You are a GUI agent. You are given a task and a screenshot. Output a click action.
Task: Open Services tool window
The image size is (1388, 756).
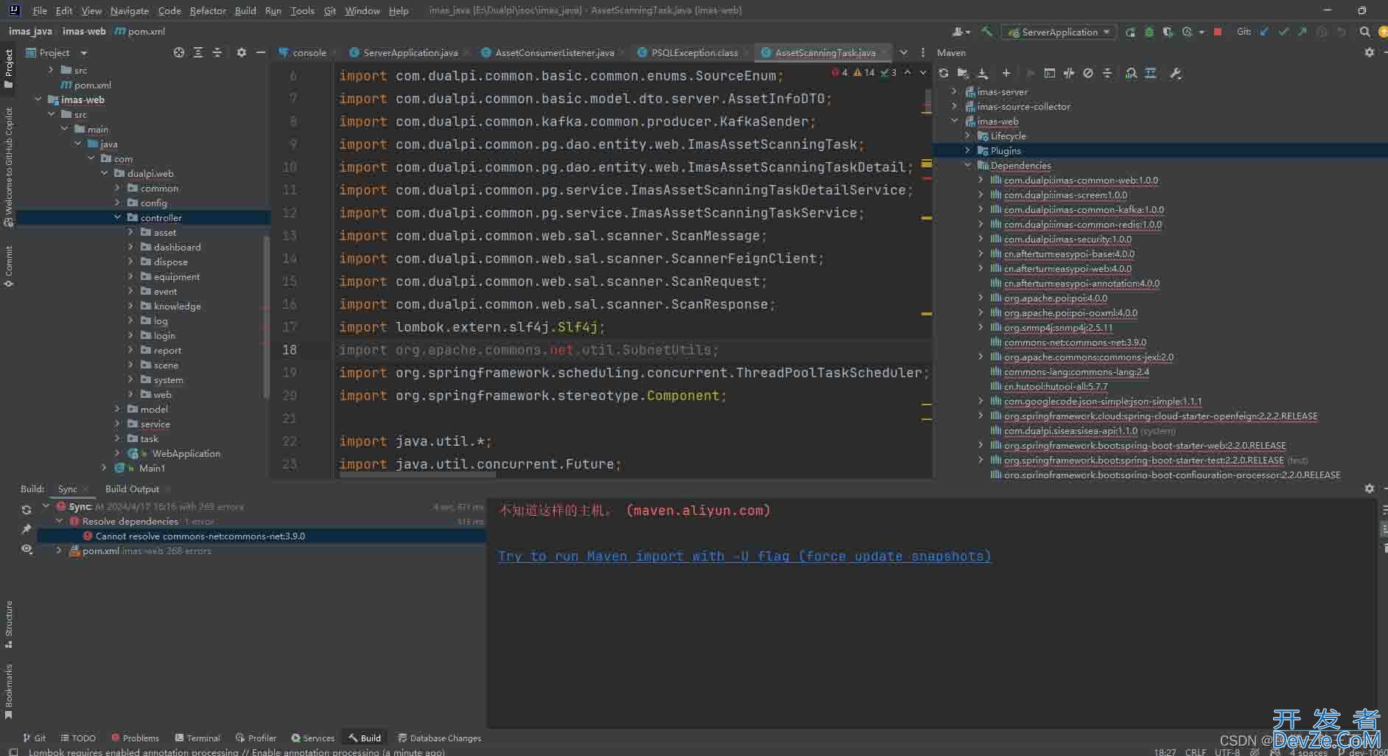click(x=312, y=738)
